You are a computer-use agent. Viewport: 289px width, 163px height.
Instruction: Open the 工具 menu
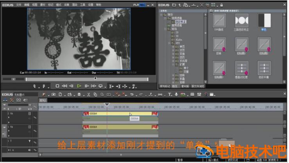83,5
